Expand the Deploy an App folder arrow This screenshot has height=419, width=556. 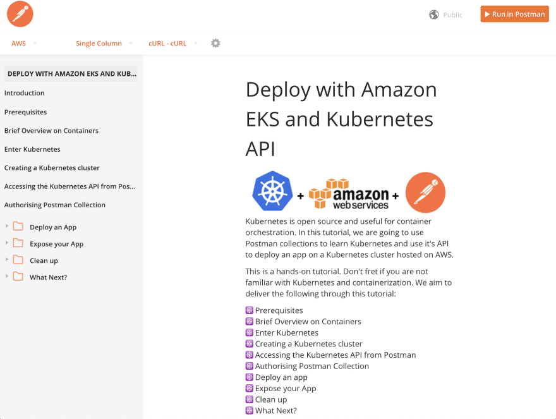[7, 226]
